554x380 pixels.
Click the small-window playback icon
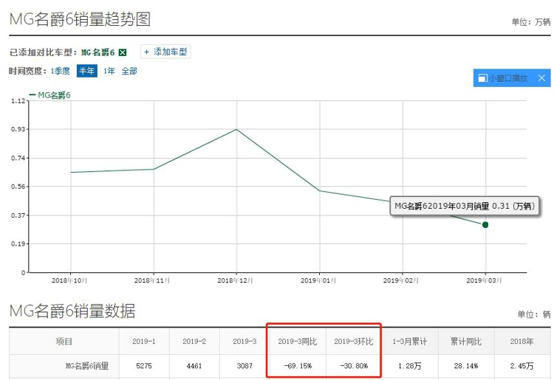pyautogui.click(x=482, y=78)
